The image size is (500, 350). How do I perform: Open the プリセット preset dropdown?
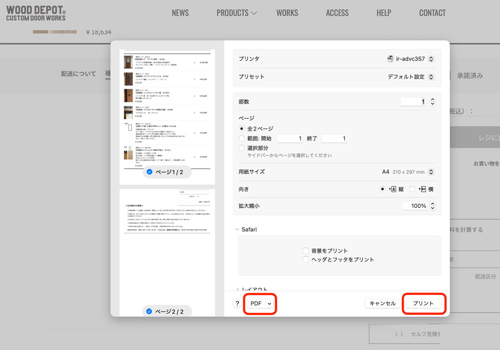(x=410, y=77)
